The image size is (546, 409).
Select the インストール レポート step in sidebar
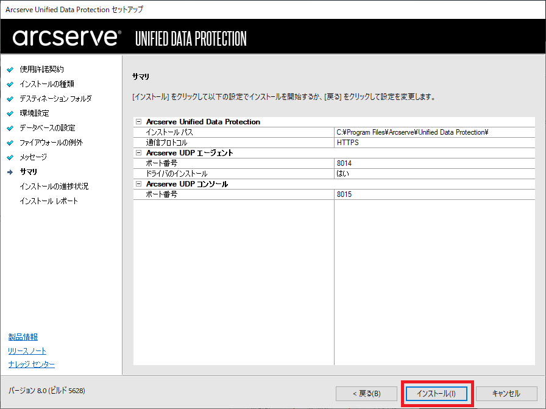[49, 201]
